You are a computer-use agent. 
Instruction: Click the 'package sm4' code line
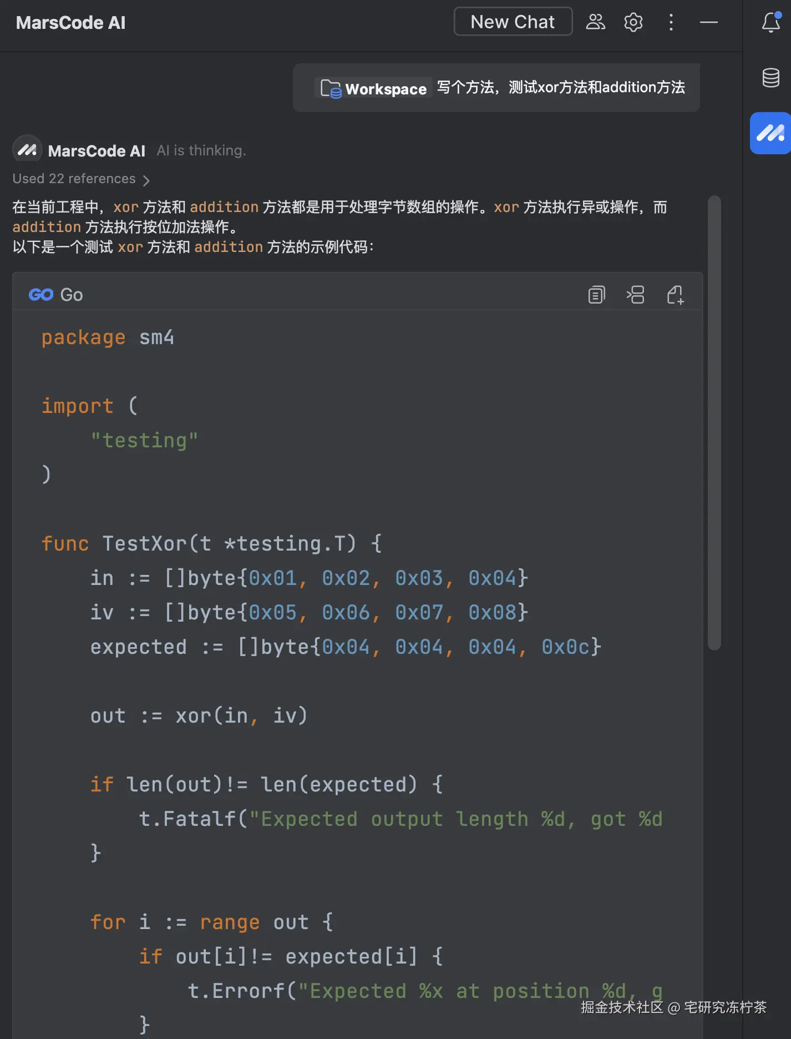coord(108,337)
